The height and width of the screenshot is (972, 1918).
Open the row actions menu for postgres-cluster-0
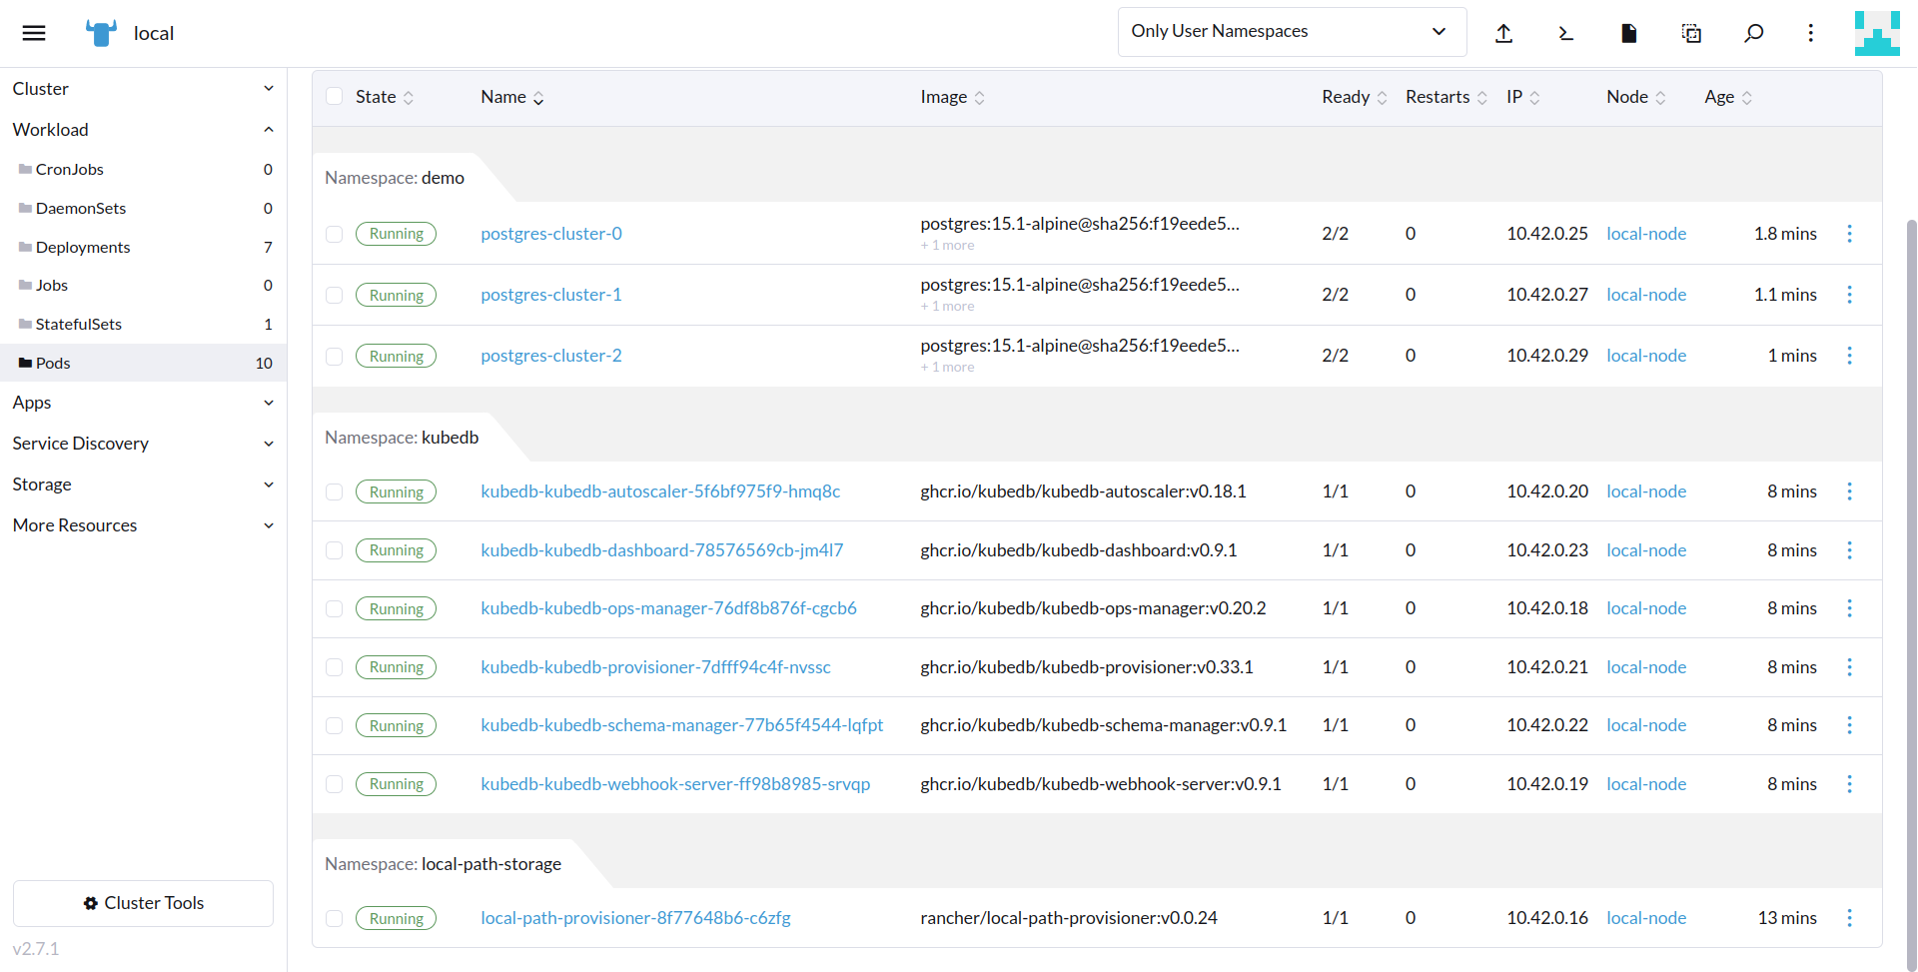coord(1850,233)
